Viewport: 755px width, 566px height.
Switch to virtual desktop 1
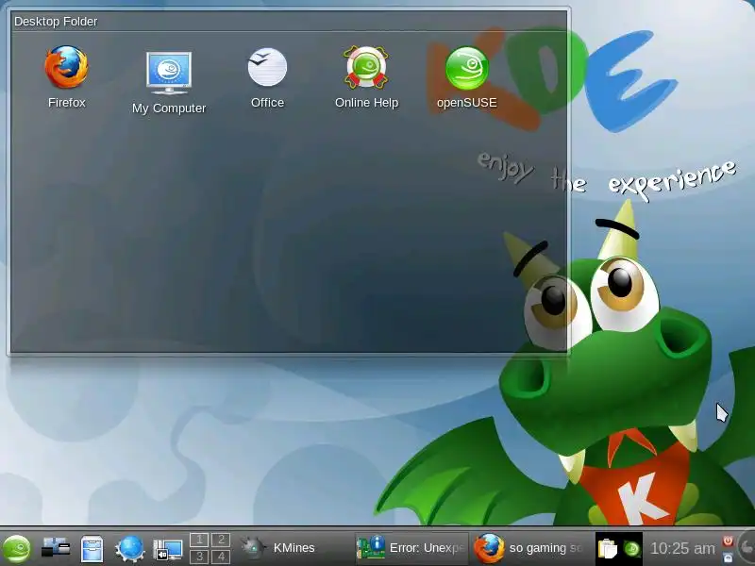[199, 540]
